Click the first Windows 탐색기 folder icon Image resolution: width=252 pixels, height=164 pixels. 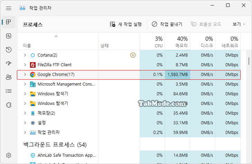tap(33, 94)
